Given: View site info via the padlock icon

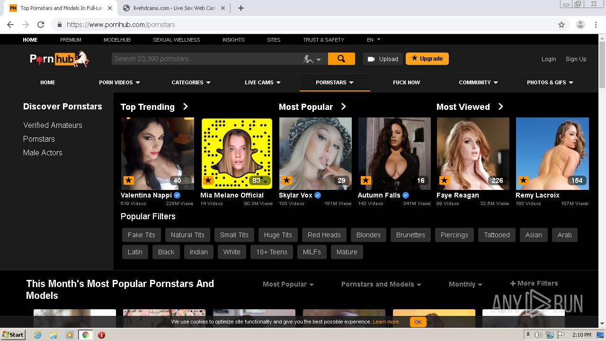Looking at the screenshot, I should [x=60, y=25].
